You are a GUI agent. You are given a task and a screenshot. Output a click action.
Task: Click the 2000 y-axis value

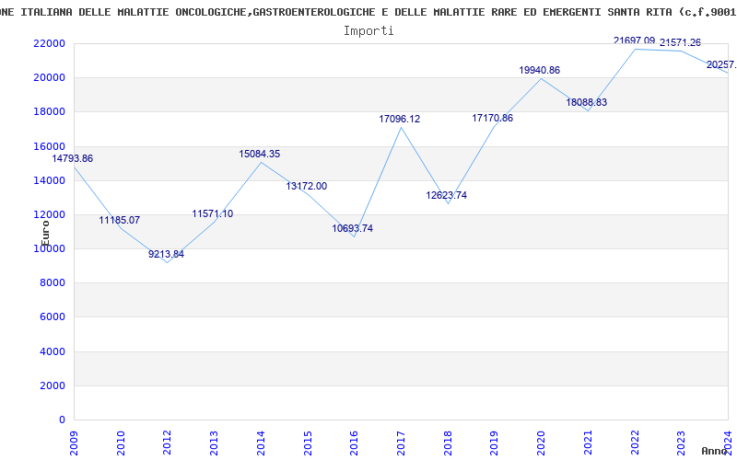coord(52,385)
